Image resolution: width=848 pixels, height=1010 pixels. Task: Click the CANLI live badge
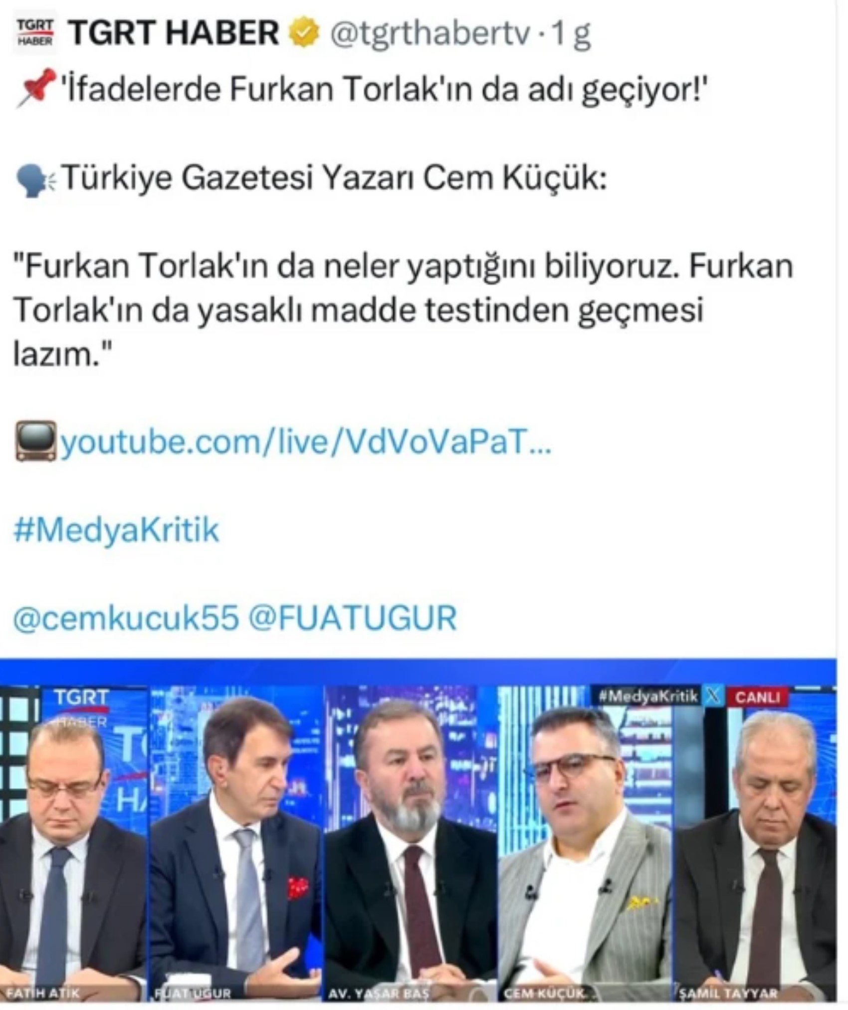click(x=757, y=697)
